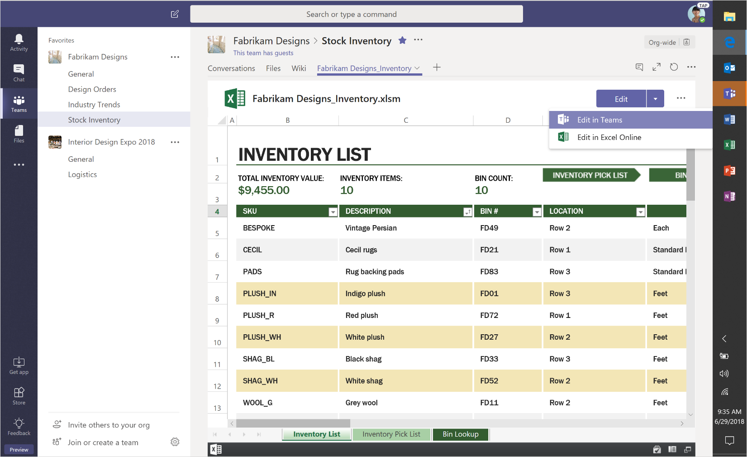747x457 pixels.
Task: Open the Store
Action: pos(19,396)
